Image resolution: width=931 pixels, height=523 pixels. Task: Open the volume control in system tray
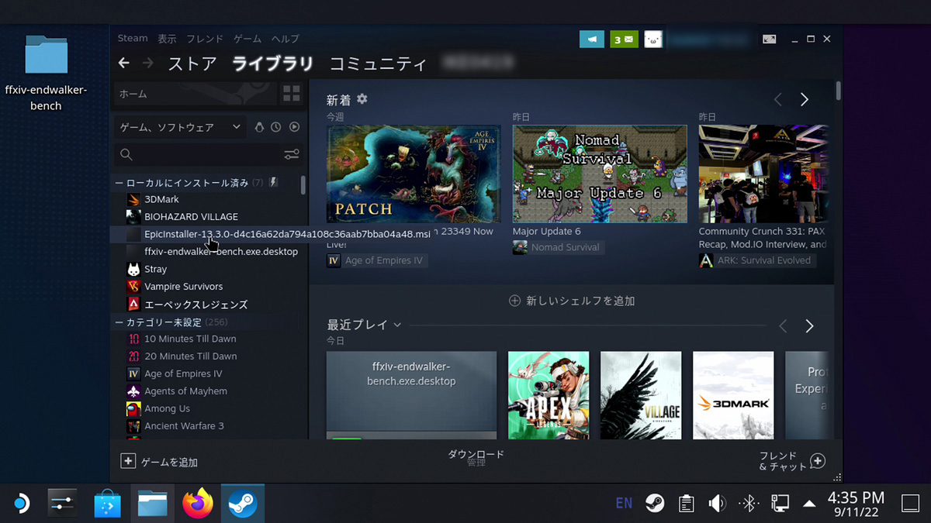717,504
